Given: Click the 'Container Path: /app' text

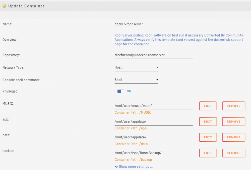Looking at the screenshot, I should coord(131,128).
